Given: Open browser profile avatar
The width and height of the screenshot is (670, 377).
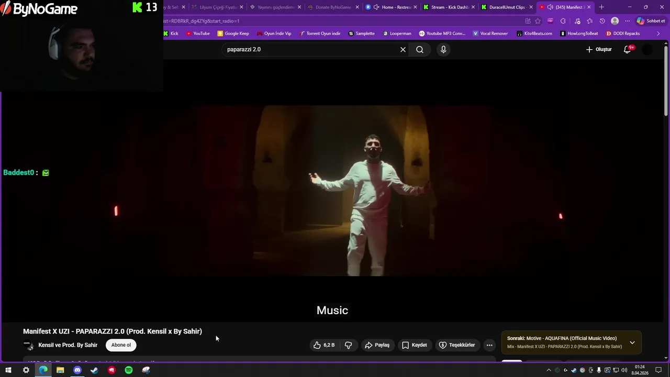Looking at the screenshot, I should [615, 21].
